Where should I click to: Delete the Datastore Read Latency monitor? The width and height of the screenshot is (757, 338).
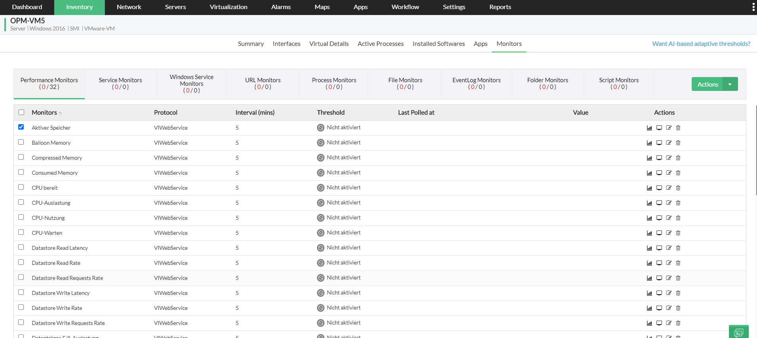click(x=678, y=248)
